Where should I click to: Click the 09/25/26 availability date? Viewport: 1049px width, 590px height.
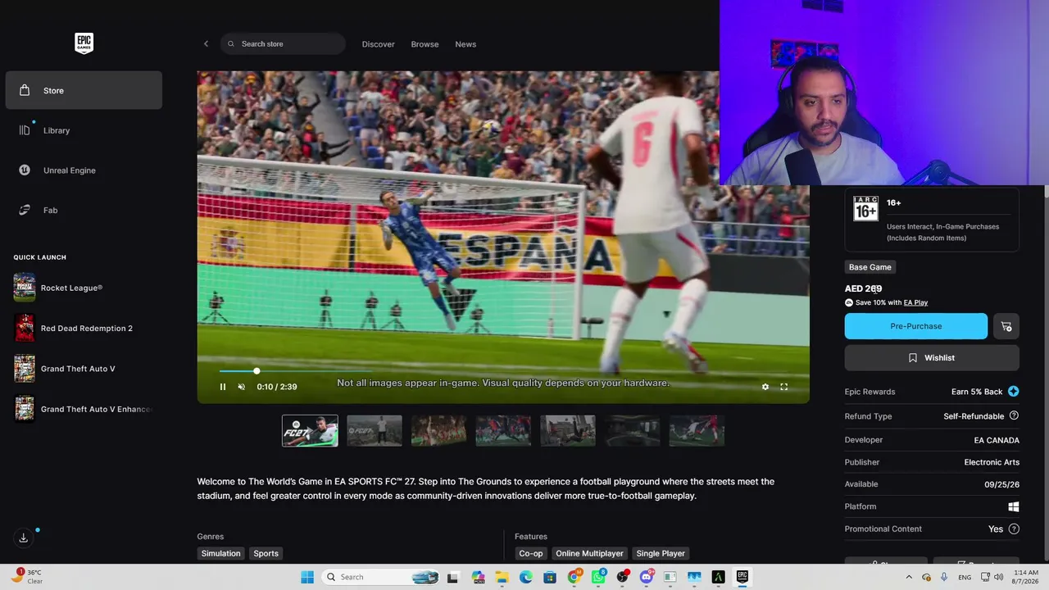pos(1001,484)
